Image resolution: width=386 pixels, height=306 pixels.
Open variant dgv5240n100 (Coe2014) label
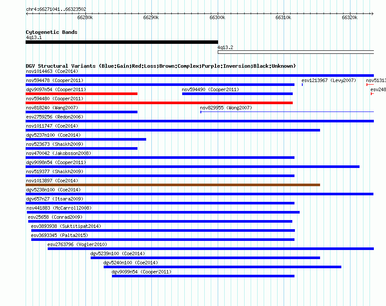click(131, 263)
